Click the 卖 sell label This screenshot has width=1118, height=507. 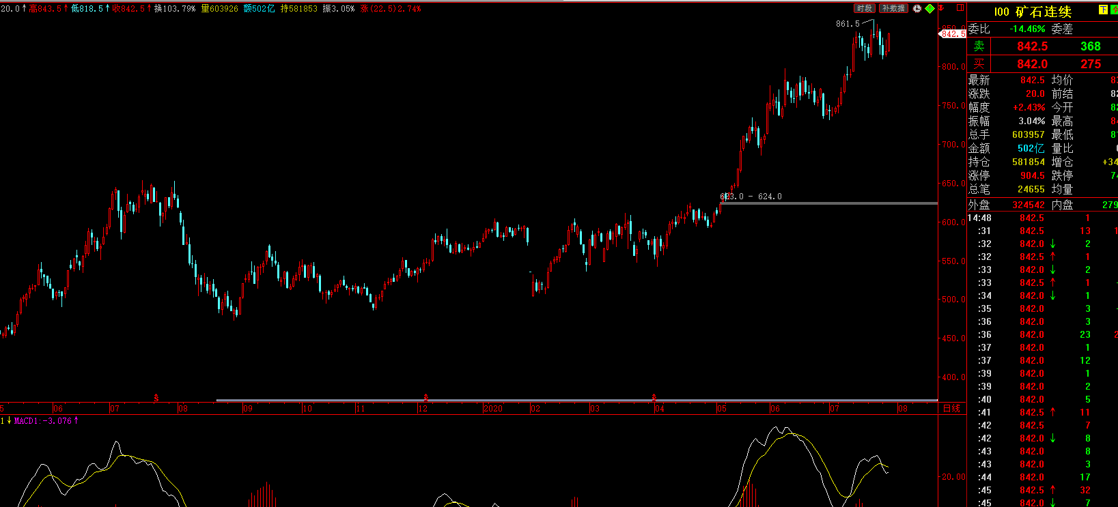tap(979, 46)
